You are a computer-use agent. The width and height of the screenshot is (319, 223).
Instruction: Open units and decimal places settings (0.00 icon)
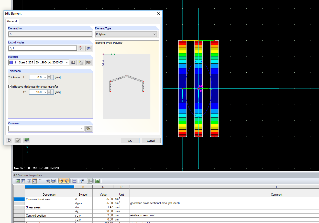point(26,140)
